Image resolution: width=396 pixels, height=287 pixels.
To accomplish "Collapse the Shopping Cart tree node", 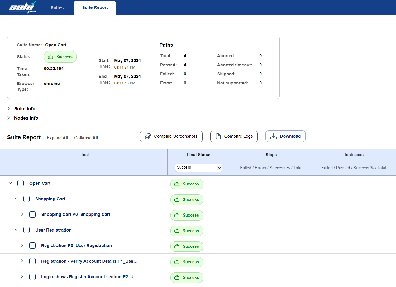I will (x=16, y=199).
